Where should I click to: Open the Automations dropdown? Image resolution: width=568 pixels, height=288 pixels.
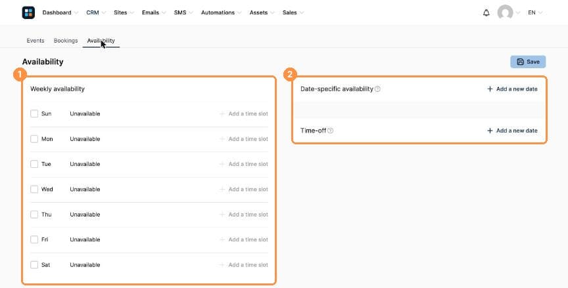click(221, 12)
